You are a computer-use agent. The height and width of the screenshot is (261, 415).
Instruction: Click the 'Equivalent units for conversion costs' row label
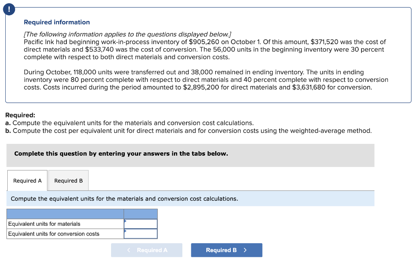pyautogui.click(x=53, y=234)
